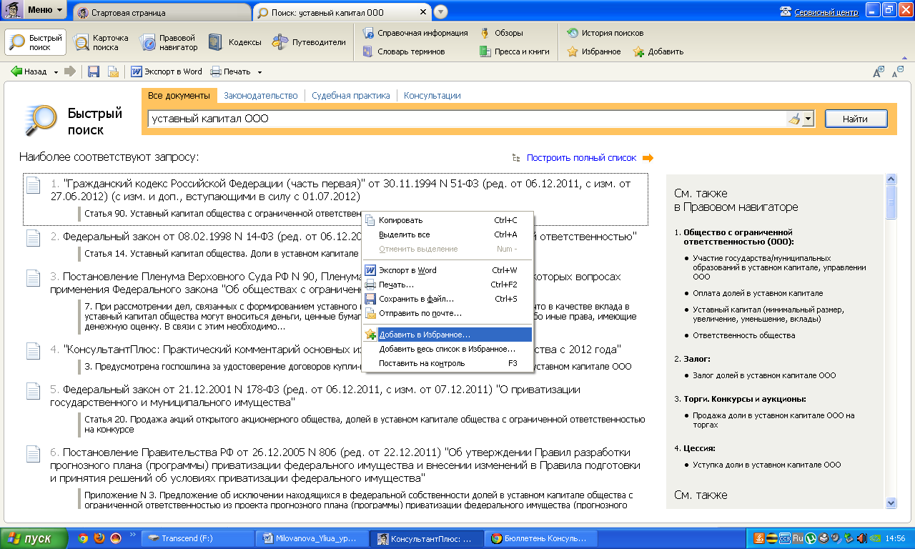Select the Все документы tab
This screenshot has width=915, height=549.
(179, 95)
